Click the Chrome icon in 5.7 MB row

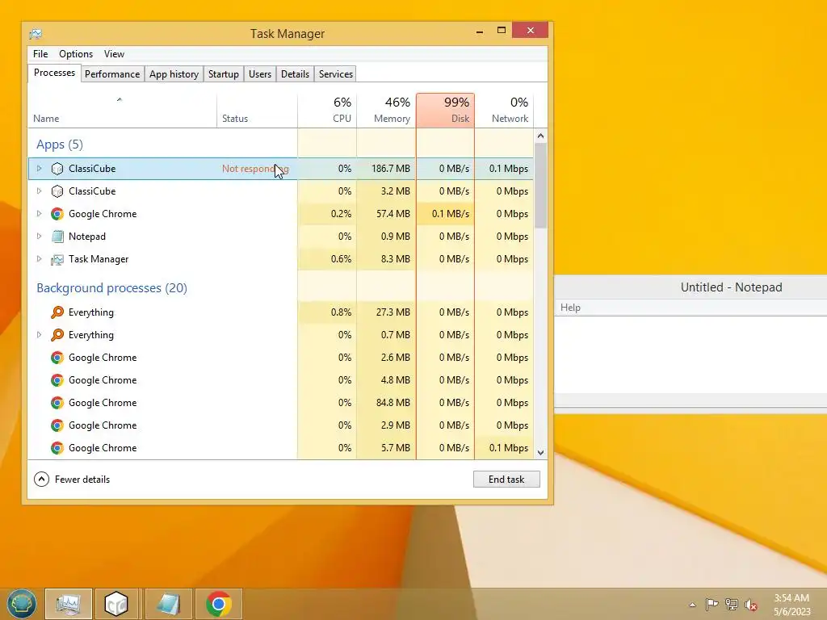[57, 449]
